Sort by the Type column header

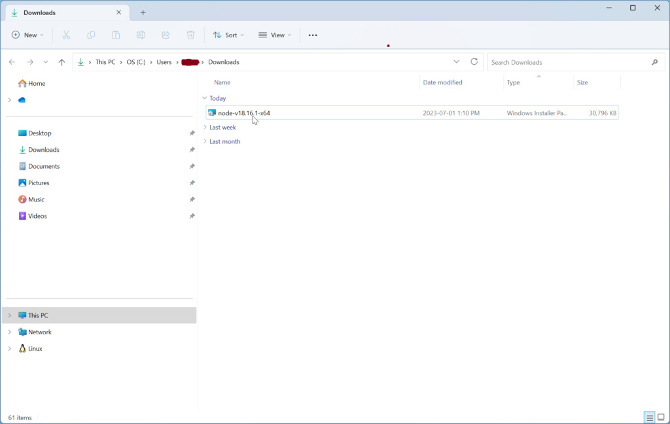tap(513, 82)
